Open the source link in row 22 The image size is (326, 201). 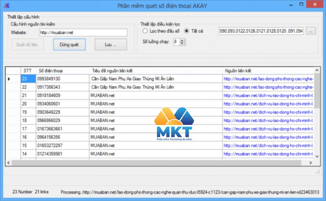268,87
